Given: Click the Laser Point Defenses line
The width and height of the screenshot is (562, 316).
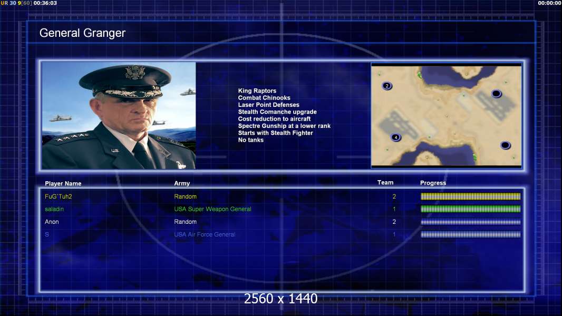Looking at the screenshot, I should [268, 105].
